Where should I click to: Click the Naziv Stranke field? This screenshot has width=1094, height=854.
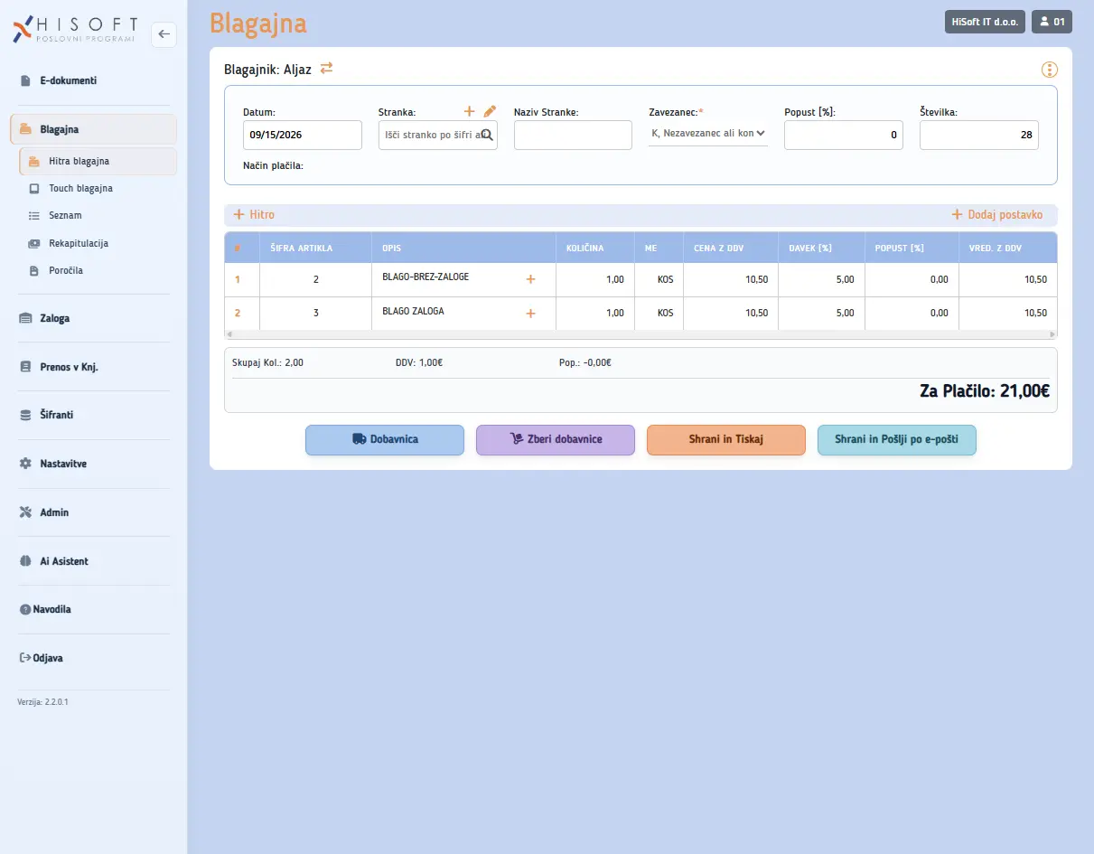(573, 135)
